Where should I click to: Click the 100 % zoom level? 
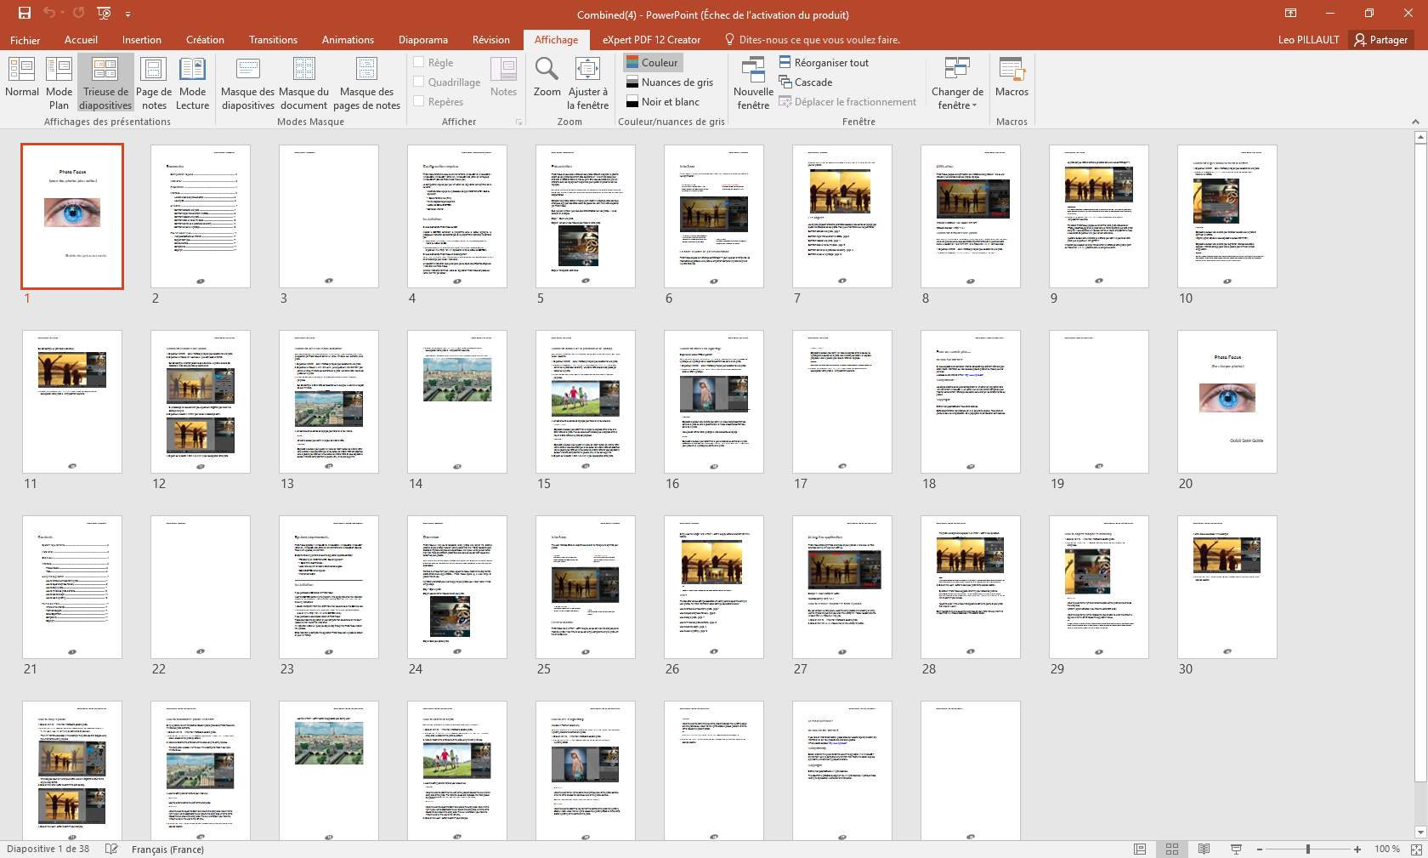click(x=1387, y=849)
